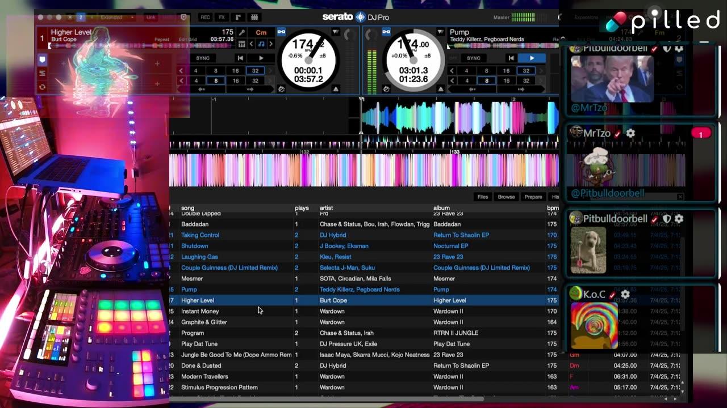Shift the left deck key down with the left arrow
Image resolution: width=727 pixels, height=408 pixels.
(252, 44)
